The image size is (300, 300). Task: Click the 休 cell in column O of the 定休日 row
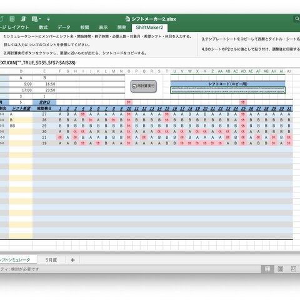tap(129, 102)
